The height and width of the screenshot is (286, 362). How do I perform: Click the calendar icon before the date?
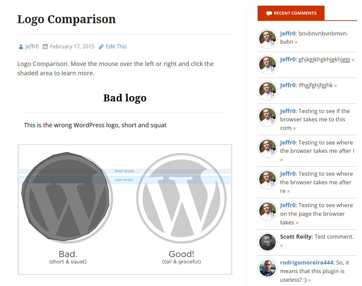[x=45, y=47]
